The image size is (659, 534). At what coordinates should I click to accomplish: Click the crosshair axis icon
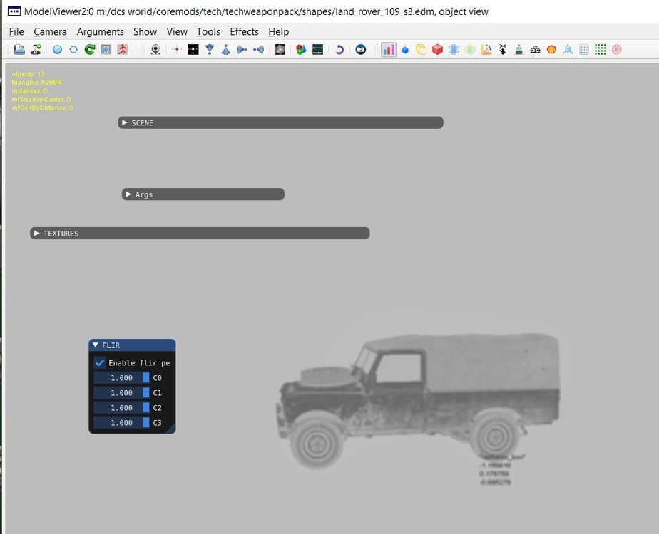[176, 50]
